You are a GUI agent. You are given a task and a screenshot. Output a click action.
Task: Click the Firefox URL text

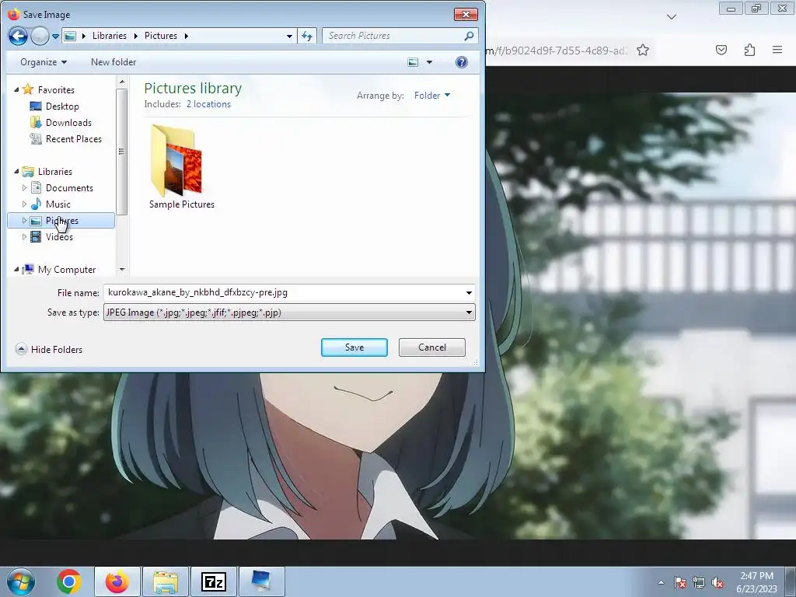tap(556, 51)
